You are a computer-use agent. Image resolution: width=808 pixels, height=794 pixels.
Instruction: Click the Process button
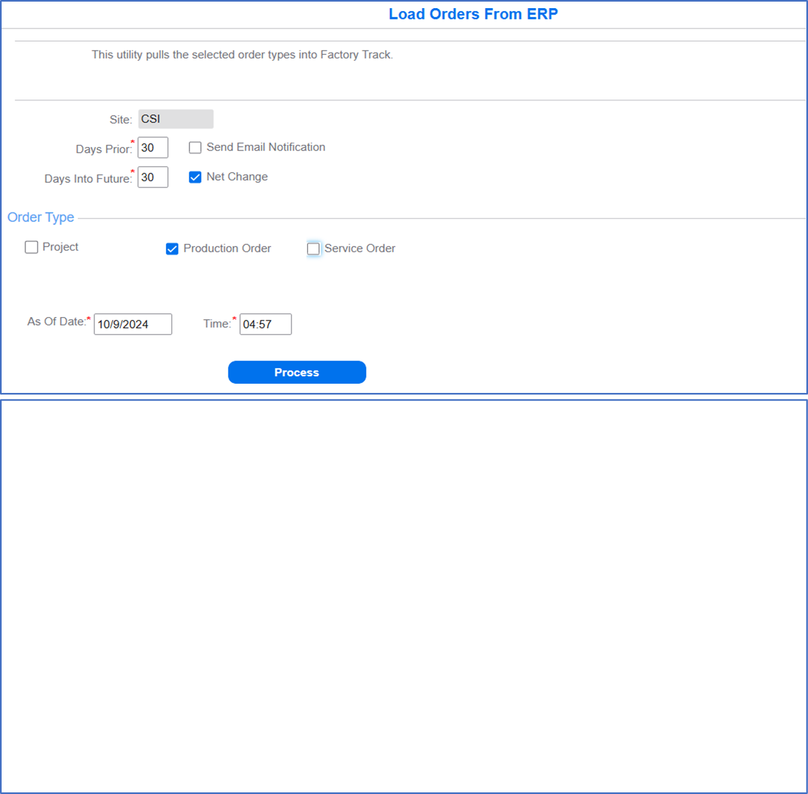(x=297, y=372)
